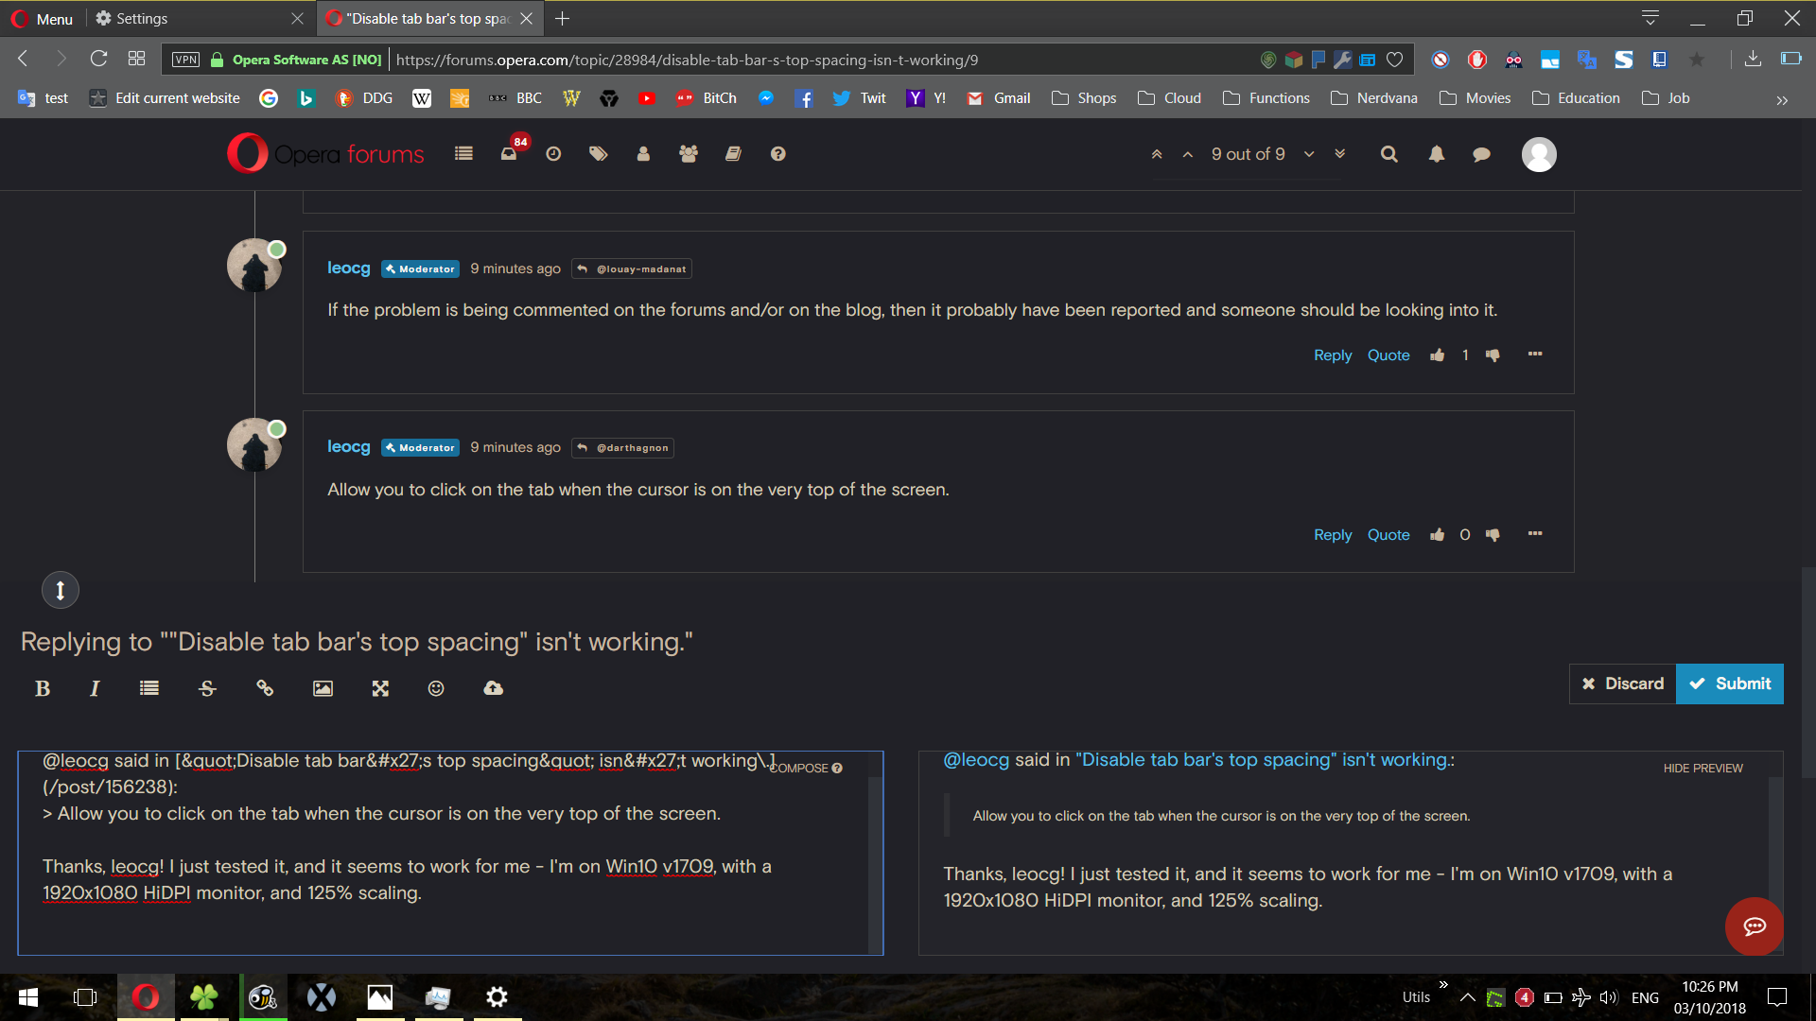Screen dimensions: 1816x1021
Task: Open the forum chat icon
Action: tap(1480, 154)
